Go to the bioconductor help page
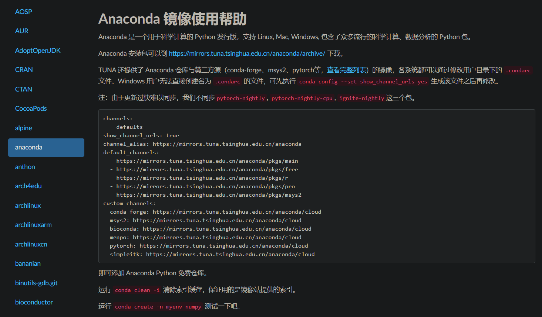 coord(34,302)
